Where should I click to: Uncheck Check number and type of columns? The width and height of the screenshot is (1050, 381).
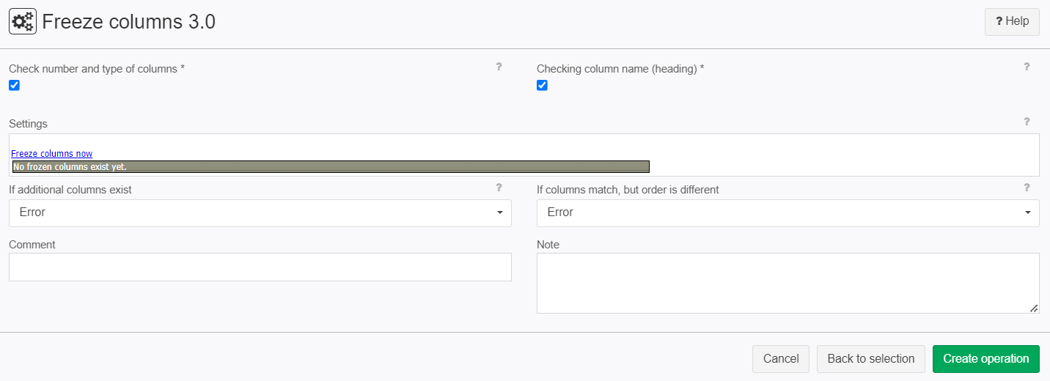click(x=14, y=85)
